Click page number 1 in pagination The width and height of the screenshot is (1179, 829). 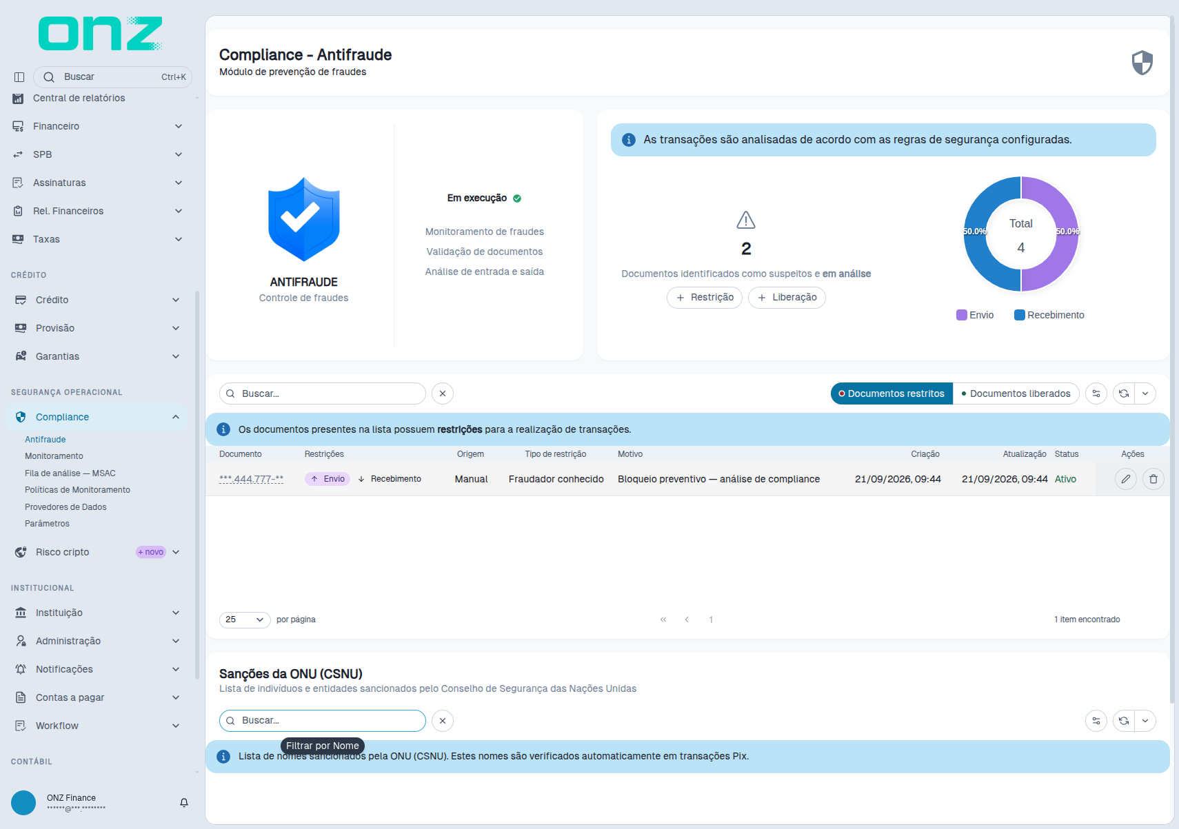click(711, 620)
